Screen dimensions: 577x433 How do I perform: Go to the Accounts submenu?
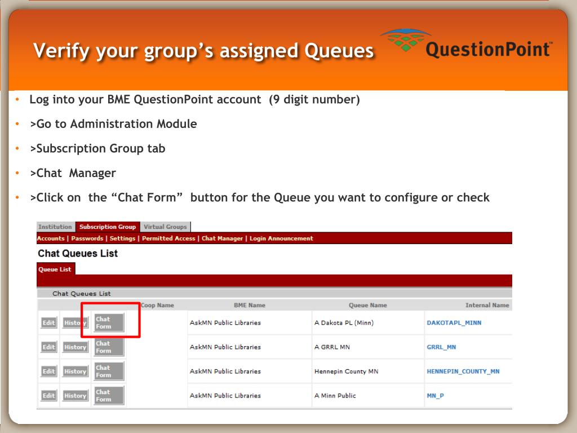(51, 238)
